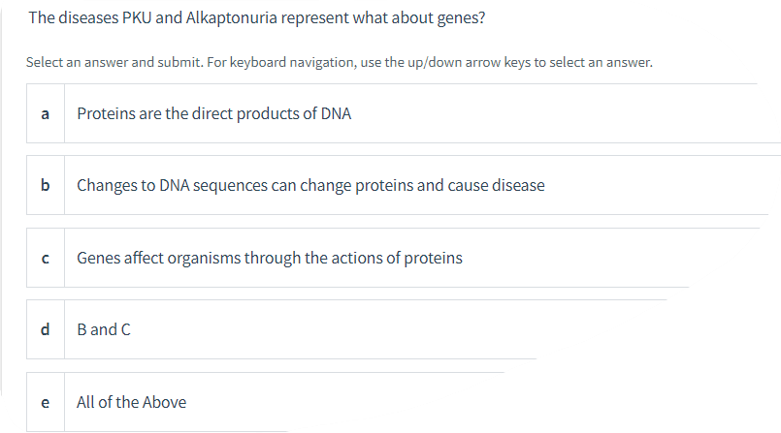The image size is (781, 433).
Task: Choose 'Proteins are the direct products of DNA'
Action: [x=214, y=113]
